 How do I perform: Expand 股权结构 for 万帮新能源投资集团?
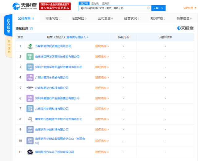point(102,46)
